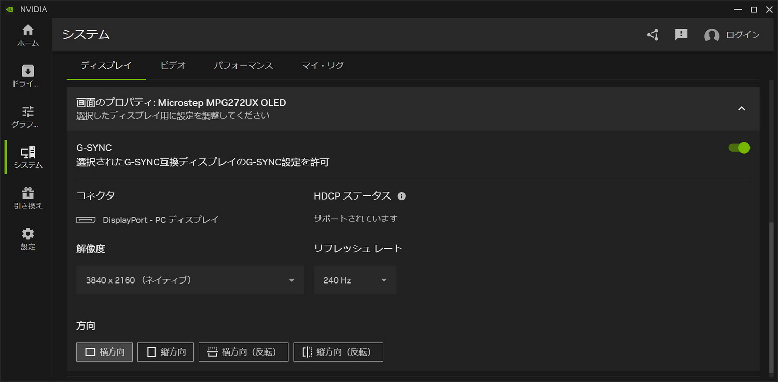Click the G-SYNC互換ディスプレイ description text
Viewport: 778px width, 382px height.
(x=203, y=162)
